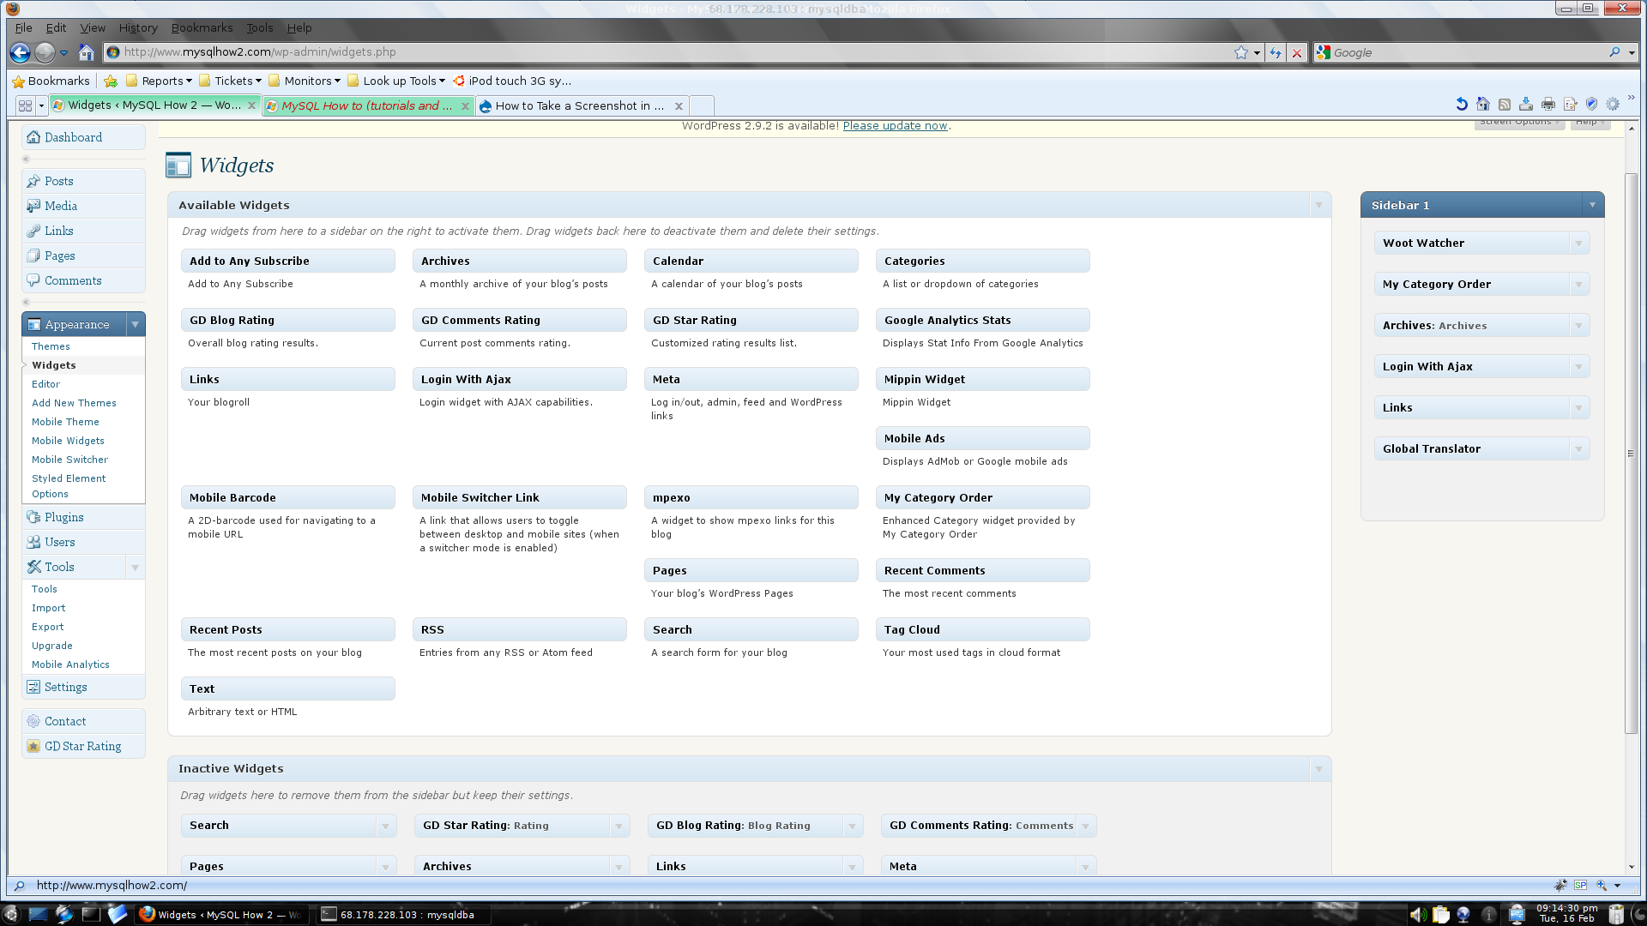Click the Dashboard house icon in sidebar
Viewport: 1647px width, 926px height.
pos(33,137)
